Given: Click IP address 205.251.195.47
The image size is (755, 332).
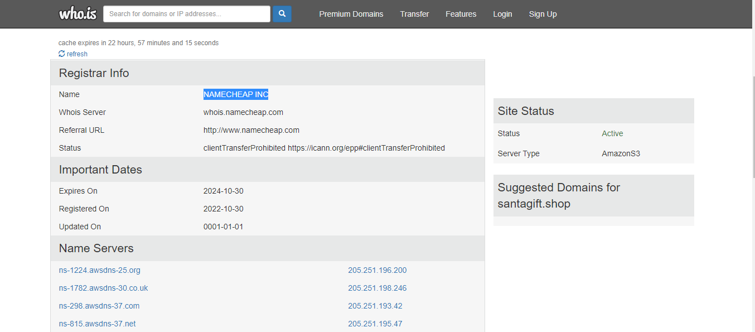Looking at the screenshot, I should pos(375,324).
